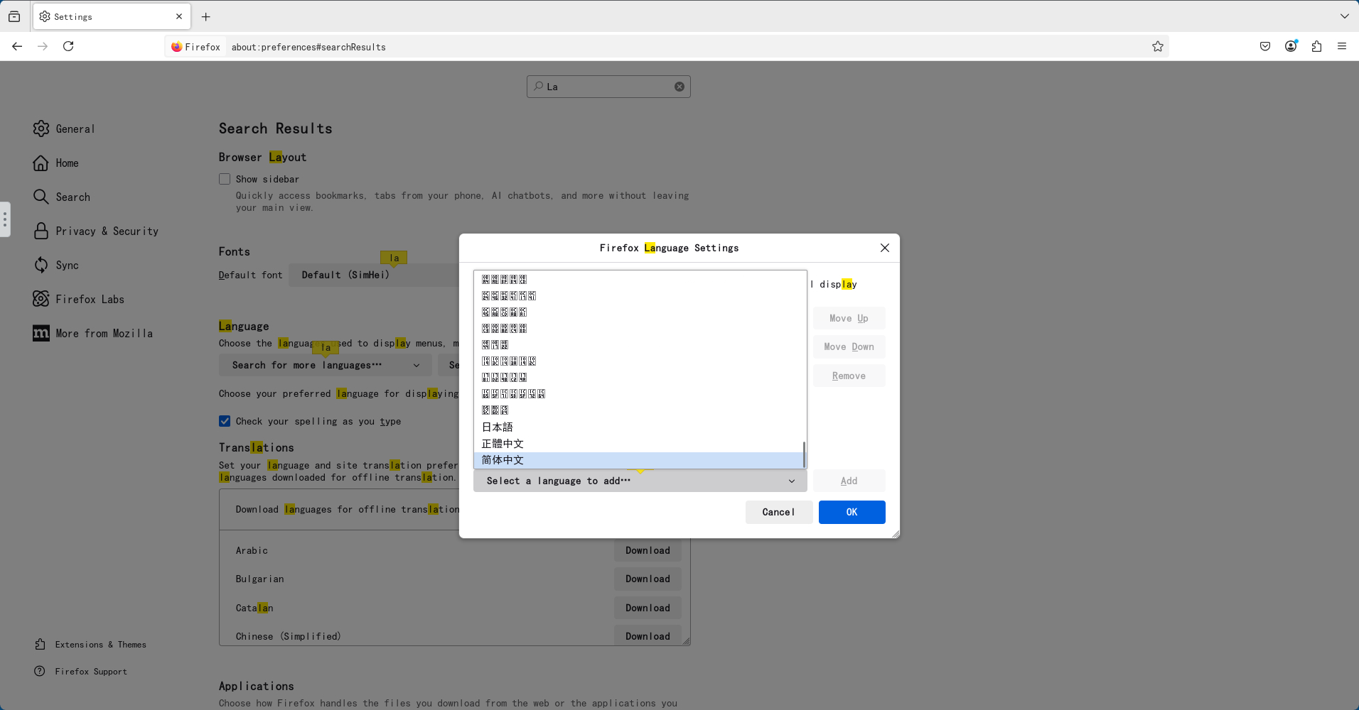
Task: Open the Firefox application menu
Action: (x=1342, y=46)
